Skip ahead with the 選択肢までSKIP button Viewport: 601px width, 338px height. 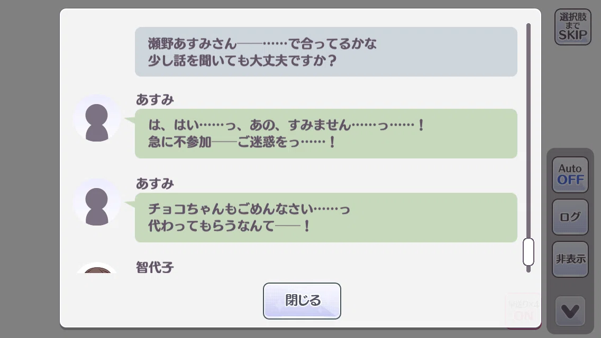pyautogui.click(x=572, y=27)
